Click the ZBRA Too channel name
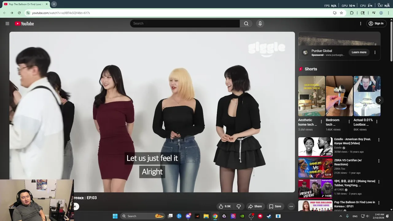This screenshot has height=221, width=393. (x=340, y=169)
